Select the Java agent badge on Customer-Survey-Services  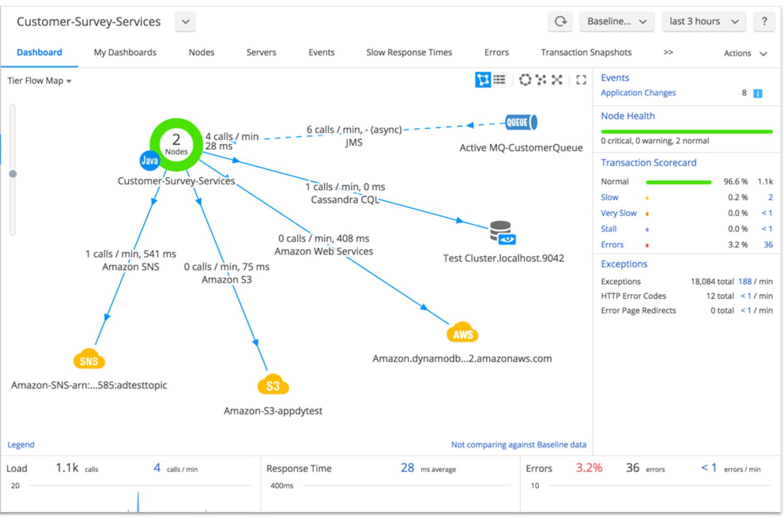click(150, 160)
